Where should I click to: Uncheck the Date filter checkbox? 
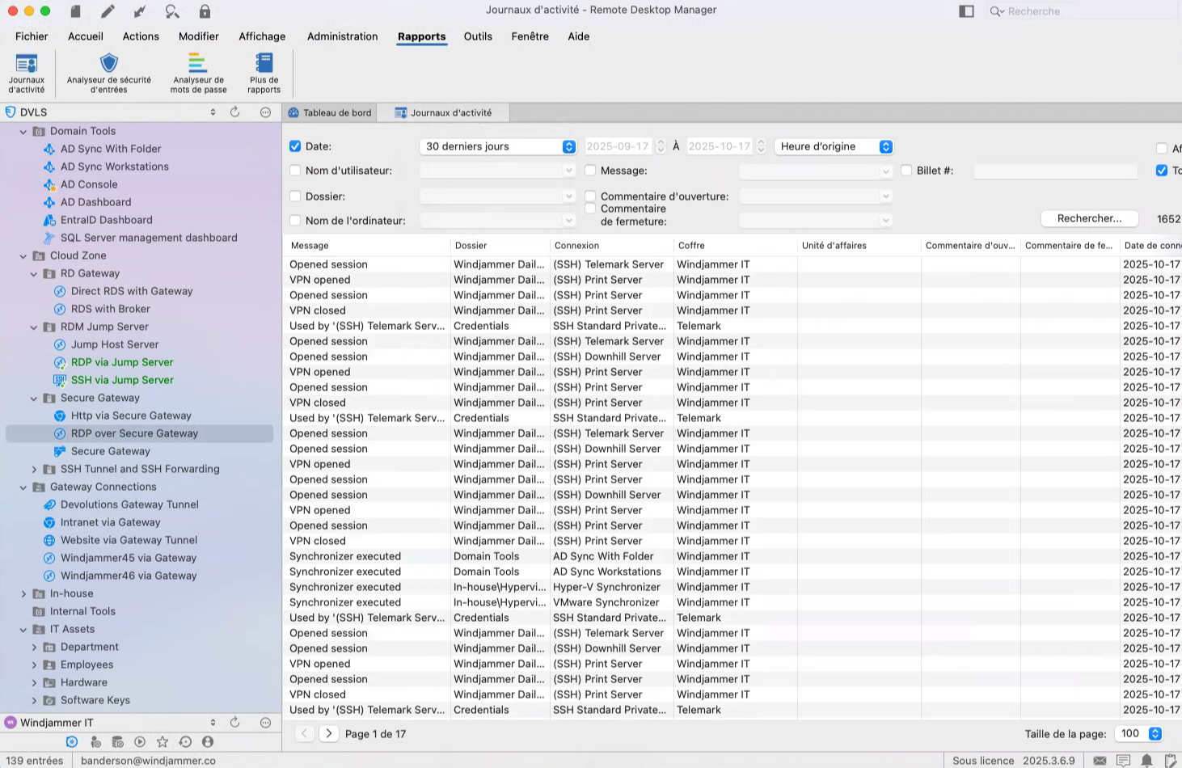click(x=295, y=146)
